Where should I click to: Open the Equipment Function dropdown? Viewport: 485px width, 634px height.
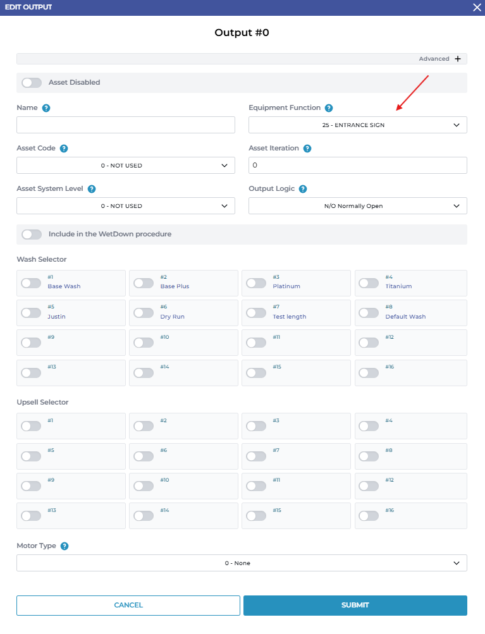pyautogui.click(x=357, y=125)
